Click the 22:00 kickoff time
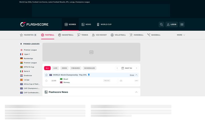This screenshot has height=128, width=205. 54,81
